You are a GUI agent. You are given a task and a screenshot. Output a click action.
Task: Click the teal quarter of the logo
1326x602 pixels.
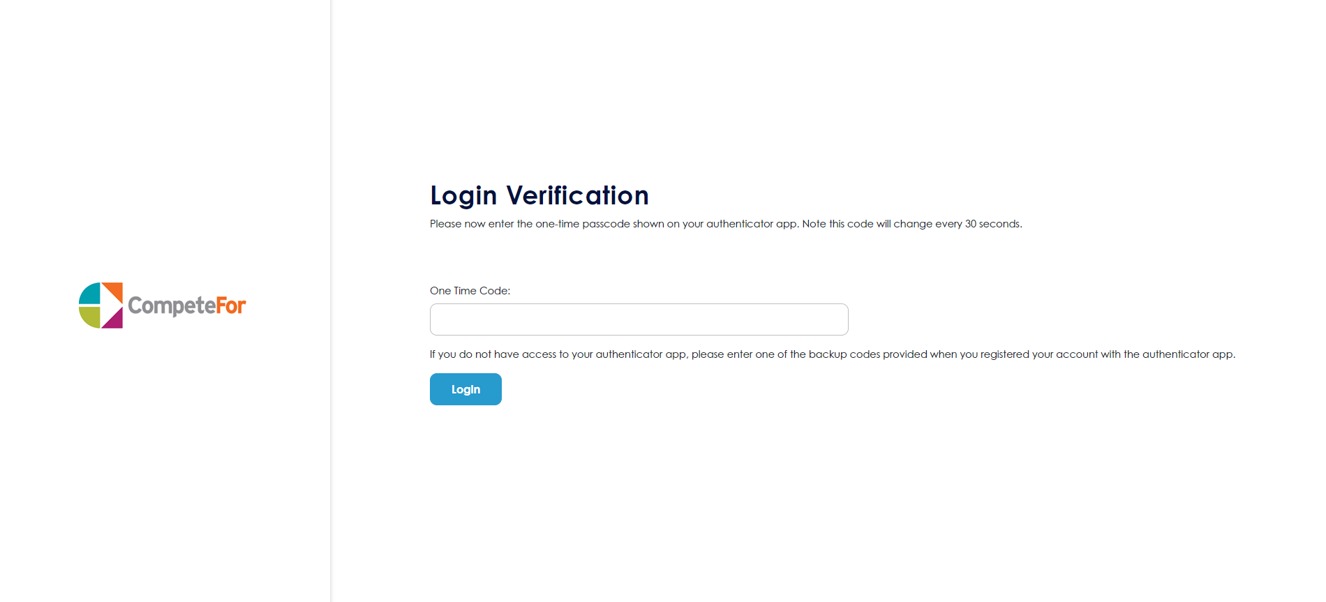[90, 294]
